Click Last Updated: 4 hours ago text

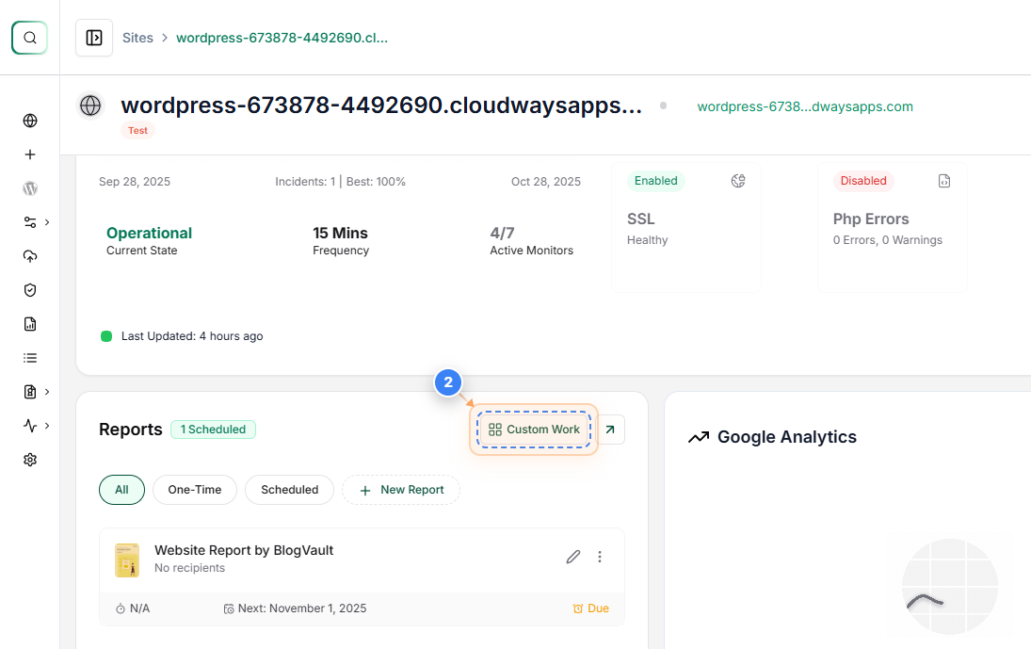point(192,336)
